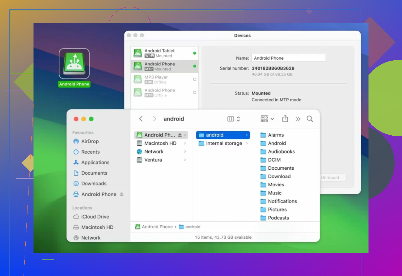Select Android Tablet device in Devices list

click(x=165, y=53)
